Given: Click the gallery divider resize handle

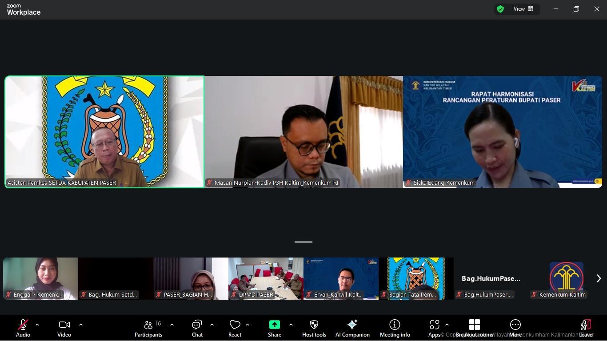Looking at the screenshot, I should pyautogui.click(x=303, y=242).
